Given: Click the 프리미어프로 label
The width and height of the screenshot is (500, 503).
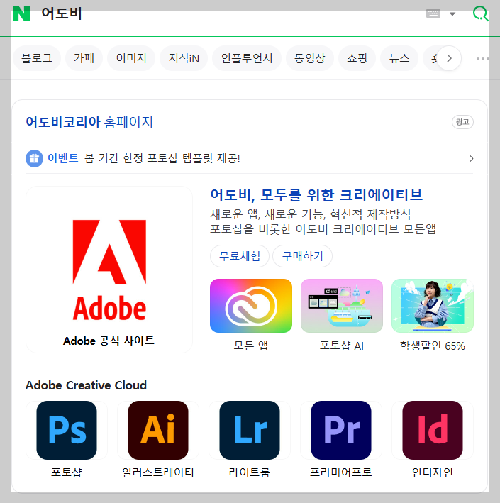Looking at the screenshot, I should pyautogui.click(x=341, y=472).
